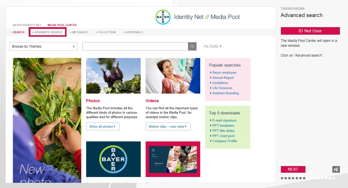The image size is (348, 188).
Task: Click the magnifier search icon
Action: click(192, 46)
